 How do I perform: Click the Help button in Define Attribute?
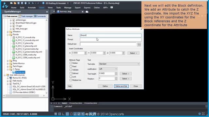click(x=70, y=86)
